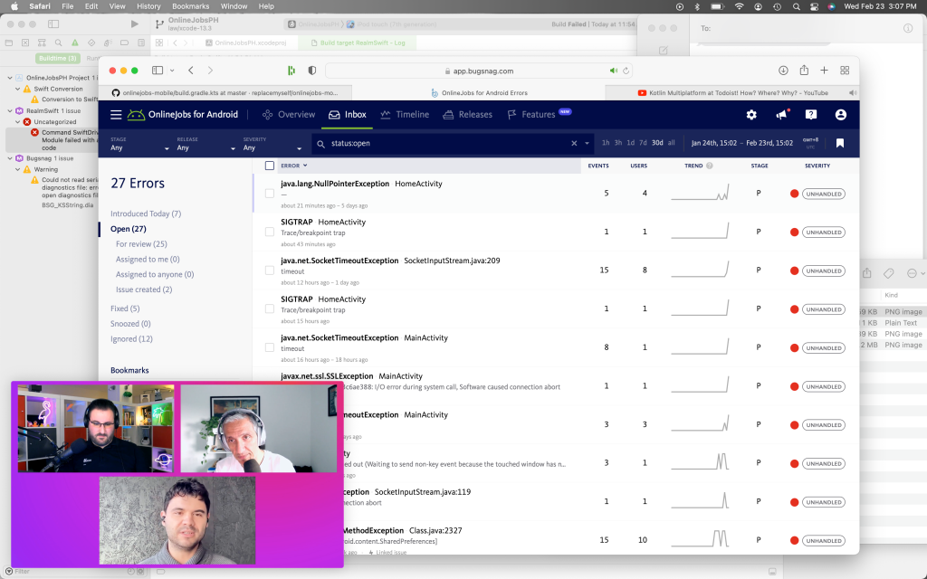Open the hamburger navigation menu
This screenshot has height=579, width=927.
coord(116,115)
